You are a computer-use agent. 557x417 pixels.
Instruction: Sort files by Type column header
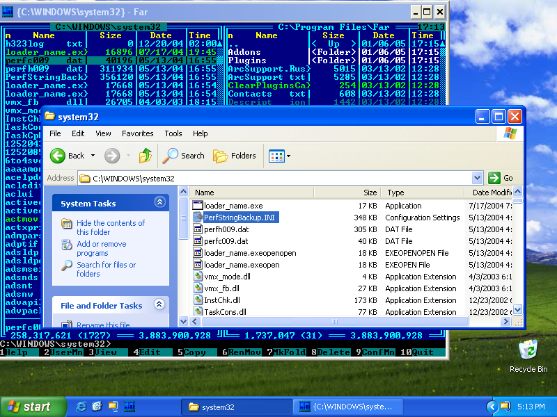(423, 193)
